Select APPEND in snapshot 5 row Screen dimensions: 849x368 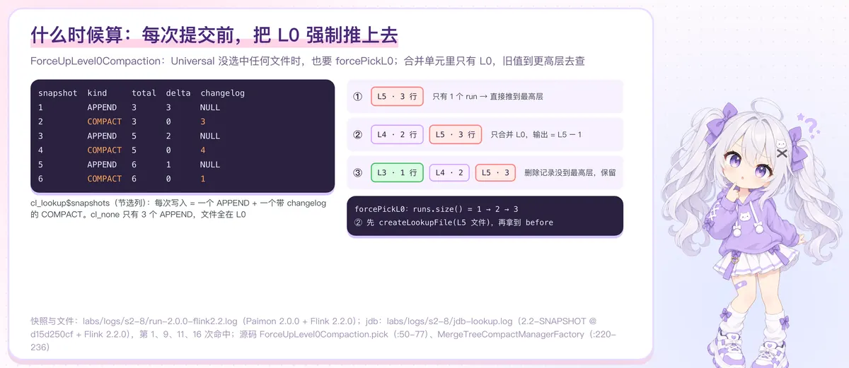(102, 165)
